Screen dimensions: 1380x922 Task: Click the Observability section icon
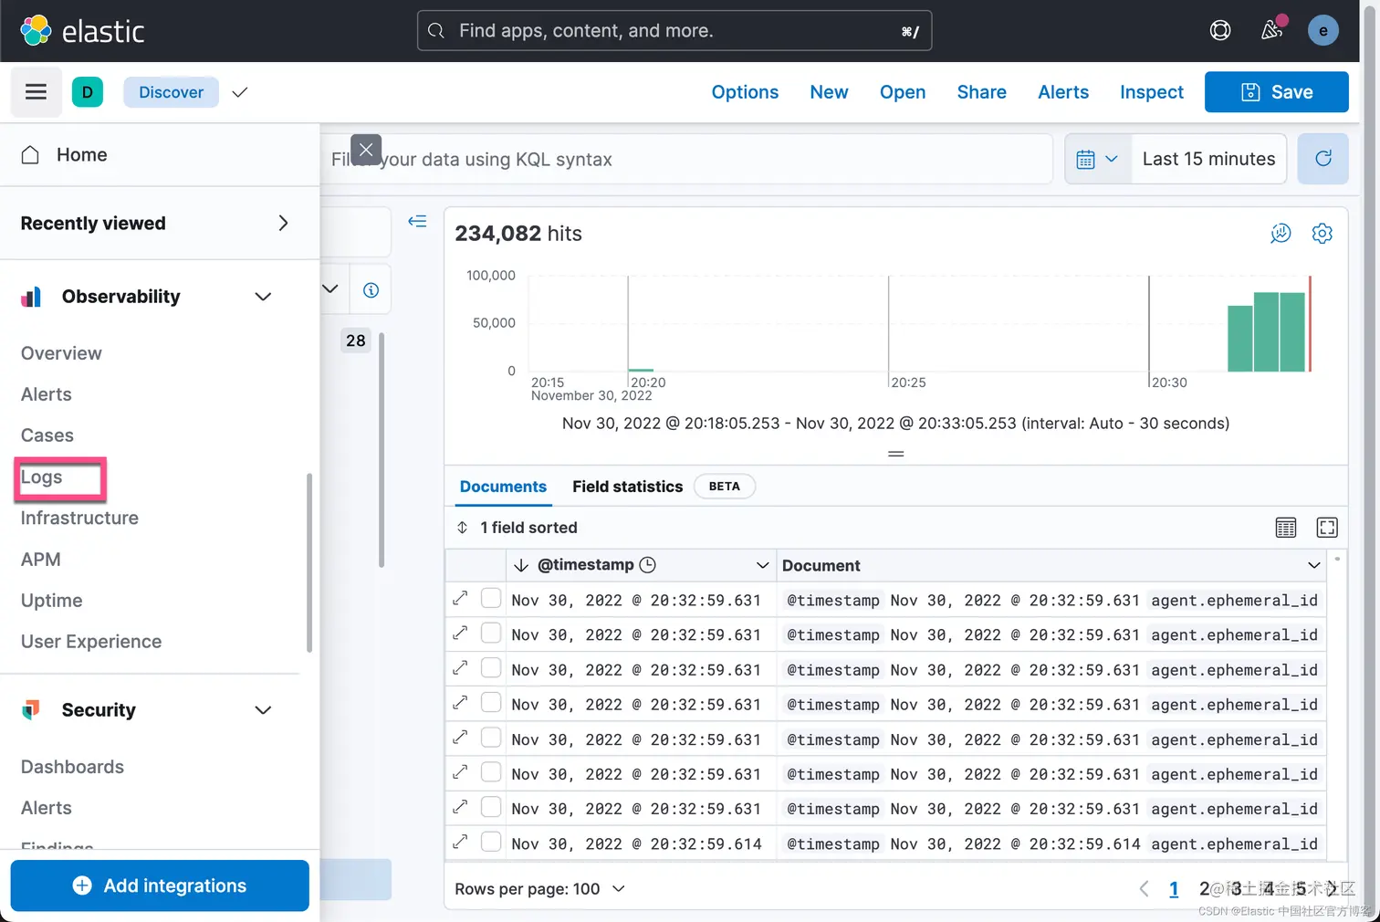[x=31, y=297]
